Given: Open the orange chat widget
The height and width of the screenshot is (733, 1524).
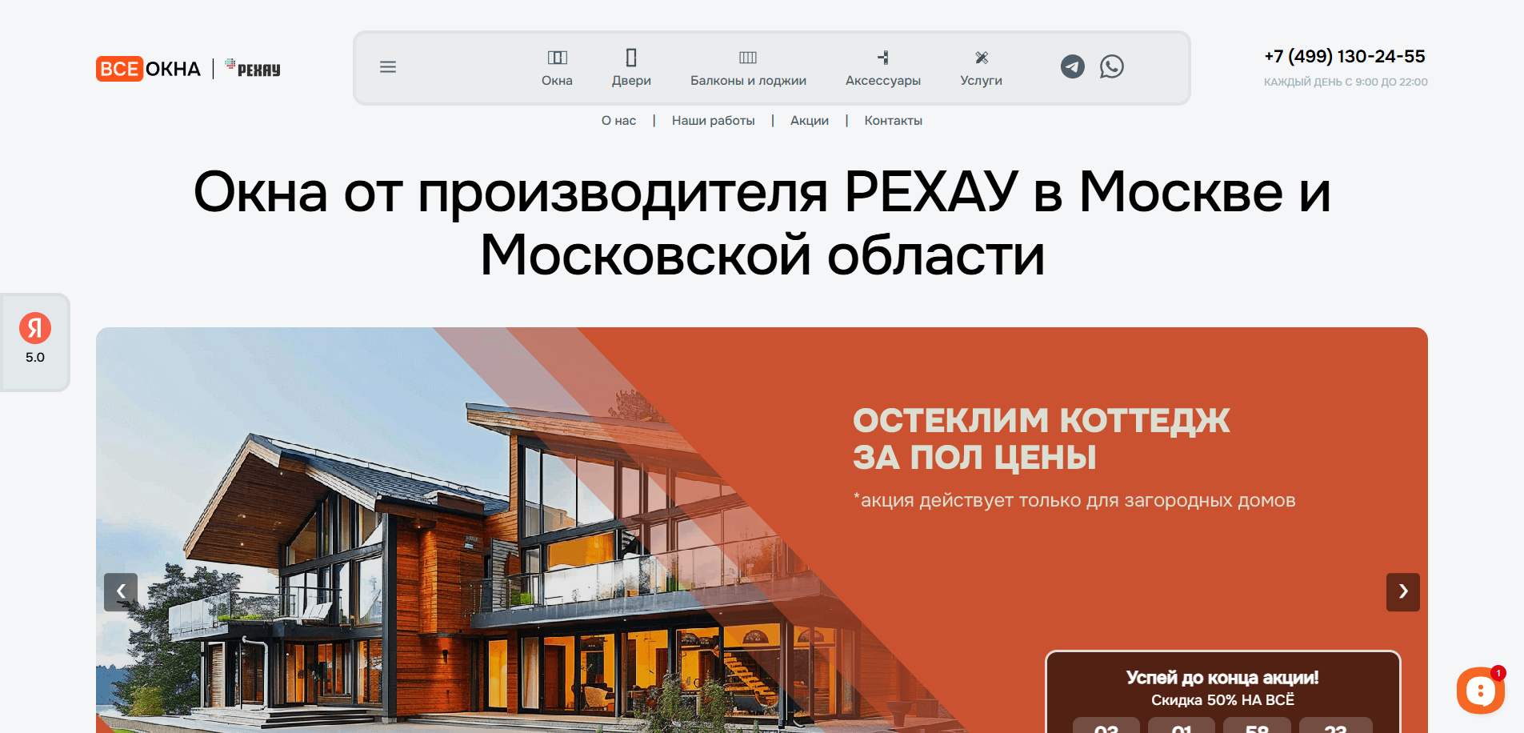Looking at the screenshot, I should tap(1480, 691).
